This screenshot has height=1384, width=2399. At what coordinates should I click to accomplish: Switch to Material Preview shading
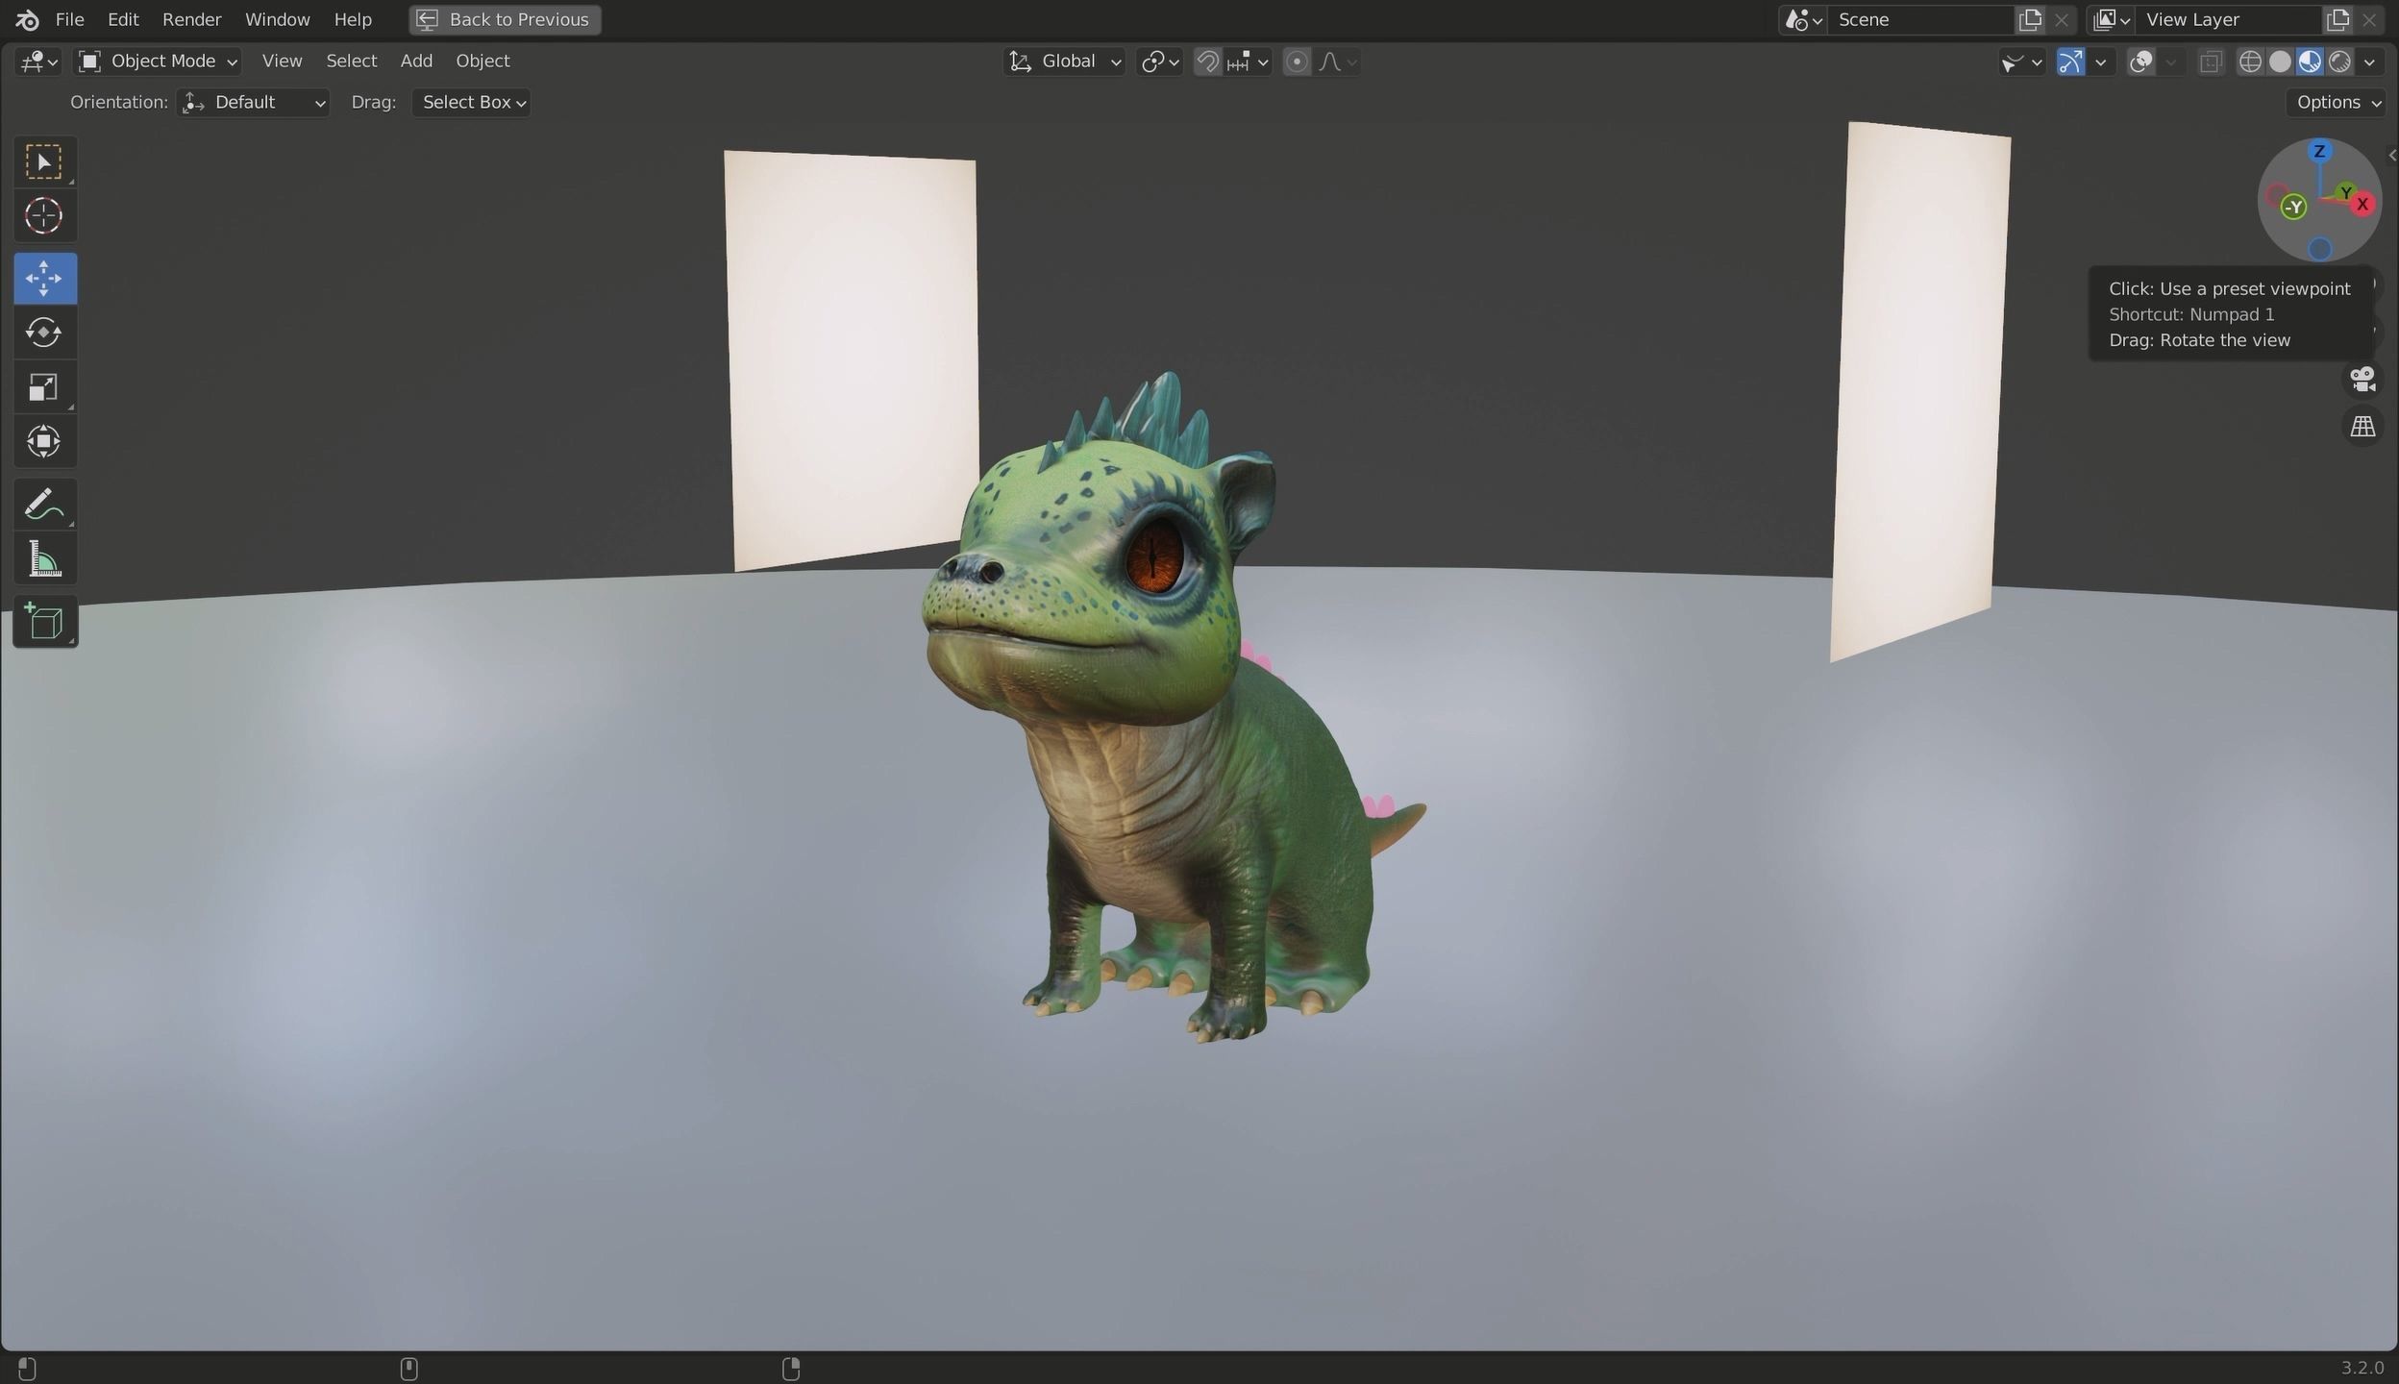pos(2309,62)
